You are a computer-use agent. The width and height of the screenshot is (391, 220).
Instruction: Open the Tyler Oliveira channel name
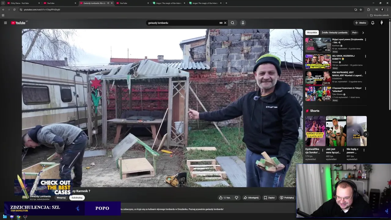[x=338, y=94]
